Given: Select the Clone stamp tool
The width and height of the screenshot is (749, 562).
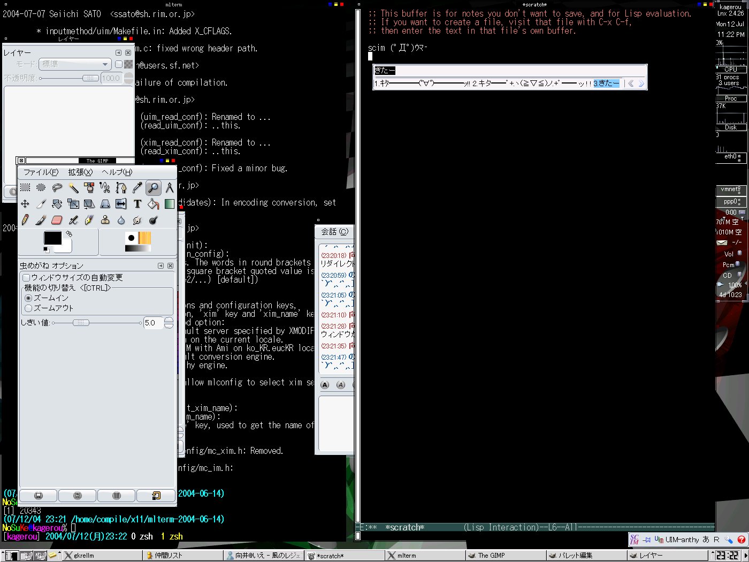Looking at the screenshot, I should 105,220.
